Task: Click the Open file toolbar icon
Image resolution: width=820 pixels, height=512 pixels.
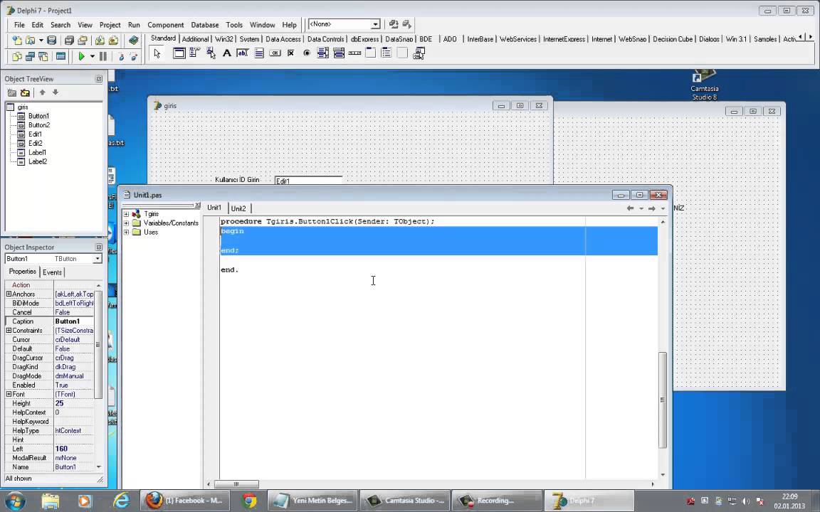Action: (x=30, y=41)
